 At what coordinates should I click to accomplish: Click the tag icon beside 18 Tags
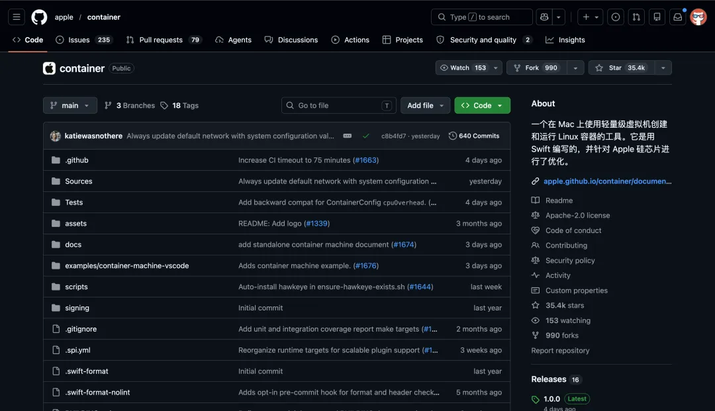164,105
